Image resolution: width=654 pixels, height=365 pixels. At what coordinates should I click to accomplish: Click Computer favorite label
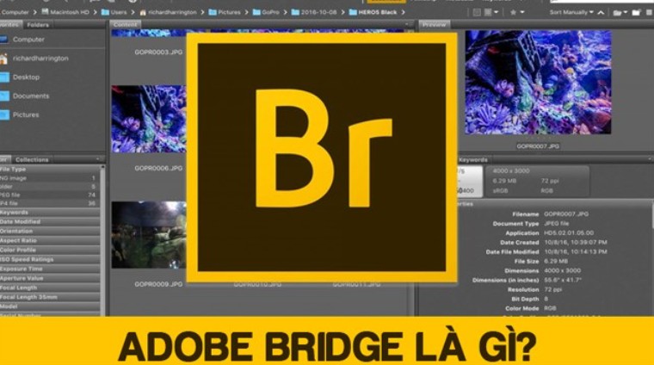pos(28,40)
